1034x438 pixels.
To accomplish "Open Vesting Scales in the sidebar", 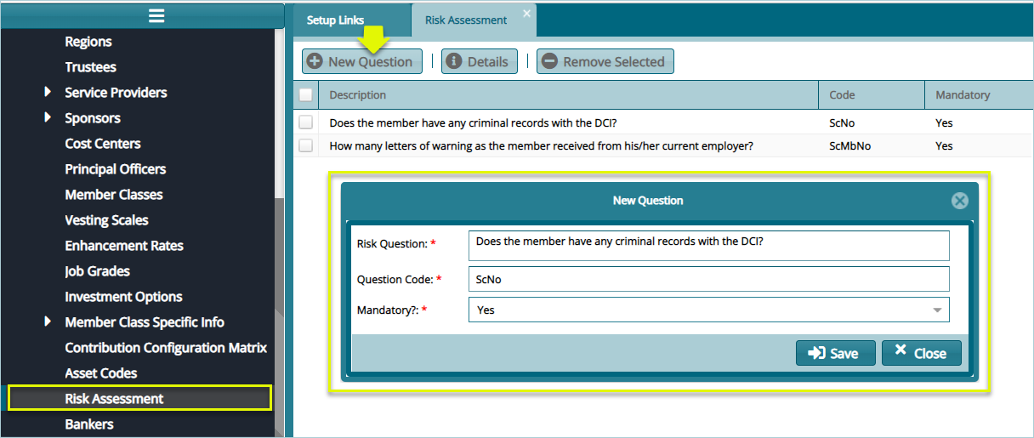I will [106, 220].
